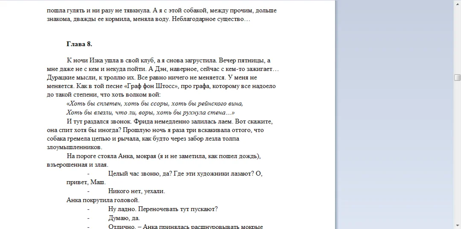Click the line "собака гремела цепью и рычала"
The height and width of the screenshot is (229, 461).
[x=143, y=138]
